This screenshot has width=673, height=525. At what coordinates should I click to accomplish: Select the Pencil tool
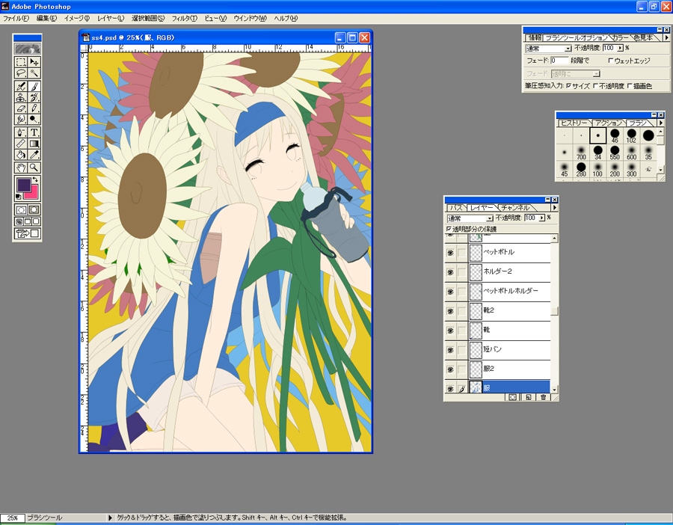click(x=34, y=108)
